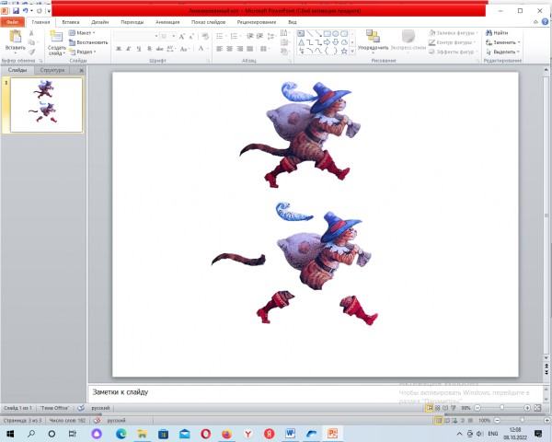552x442 pixels.
Task: Click the Increase Indent Level icon
Action: click(259, 36)
